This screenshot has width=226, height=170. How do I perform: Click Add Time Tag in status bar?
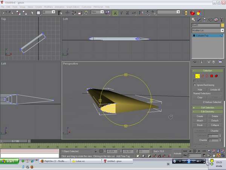[123, 156]
